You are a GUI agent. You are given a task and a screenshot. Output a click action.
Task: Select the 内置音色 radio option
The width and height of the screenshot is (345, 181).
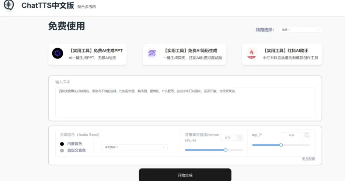62,144
